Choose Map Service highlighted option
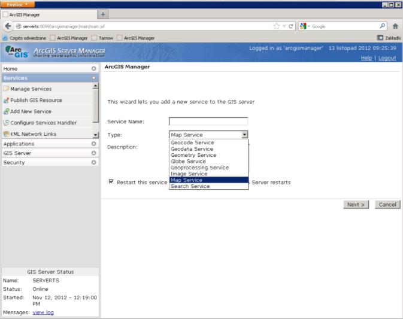The width and height of the screenshot is (403, 319). [x=209, y=180]
